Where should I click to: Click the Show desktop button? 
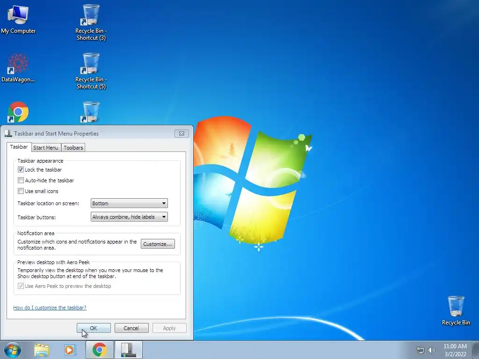click(475, 350)
